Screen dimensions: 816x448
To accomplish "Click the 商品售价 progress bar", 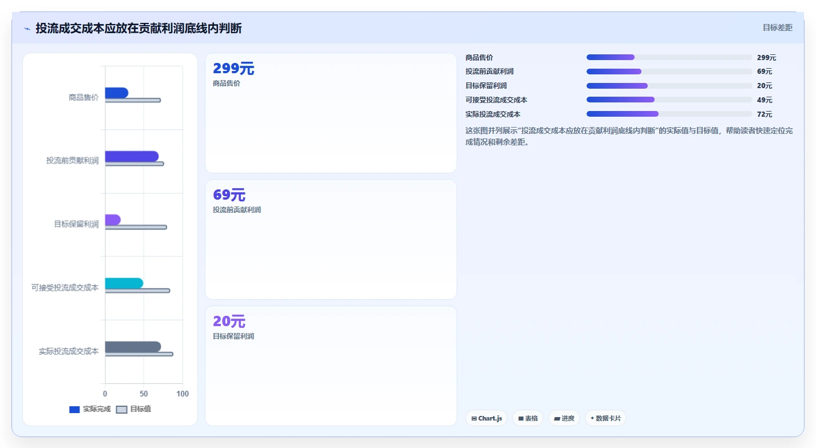I will coord(669,57).
